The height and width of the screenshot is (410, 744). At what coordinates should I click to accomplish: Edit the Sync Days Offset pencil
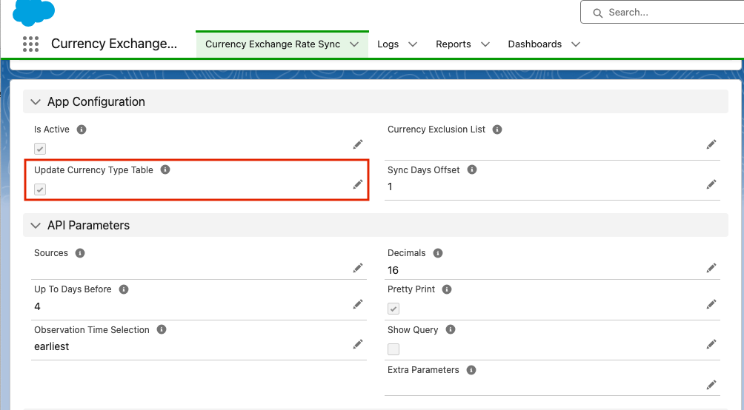point(711,184)
